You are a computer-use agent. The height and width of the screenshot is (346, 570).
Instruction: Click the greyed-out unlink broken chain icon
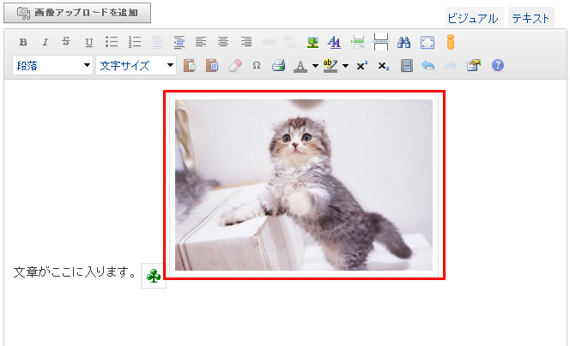click(x=290, y=42)
